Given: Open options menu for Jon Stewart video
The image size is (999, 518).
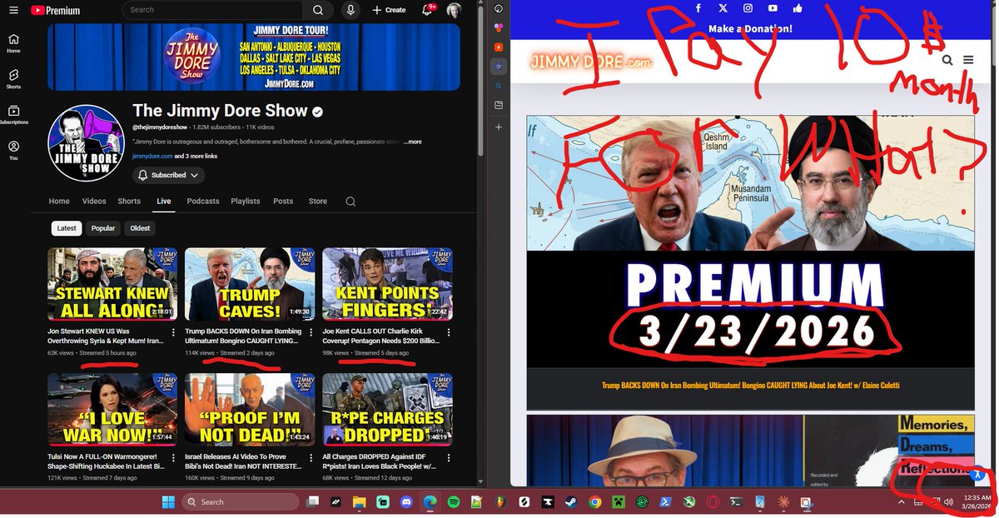Looking at the screenshot, I should click(x=172, y=332).
